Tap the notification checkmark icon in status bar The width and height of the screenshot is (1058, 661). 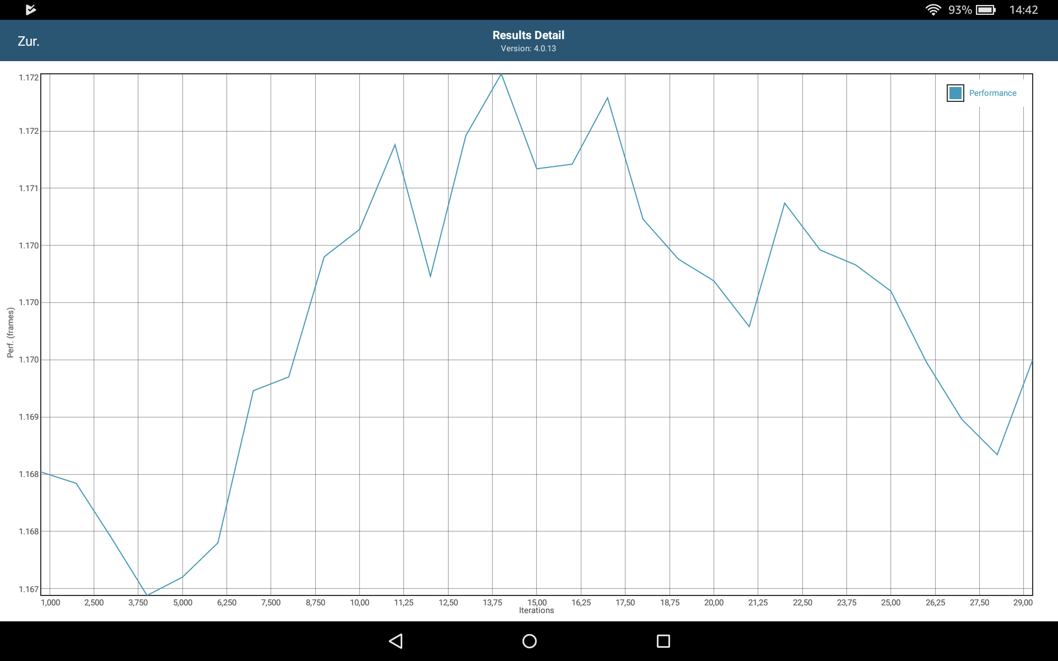[x=31, y=9]
